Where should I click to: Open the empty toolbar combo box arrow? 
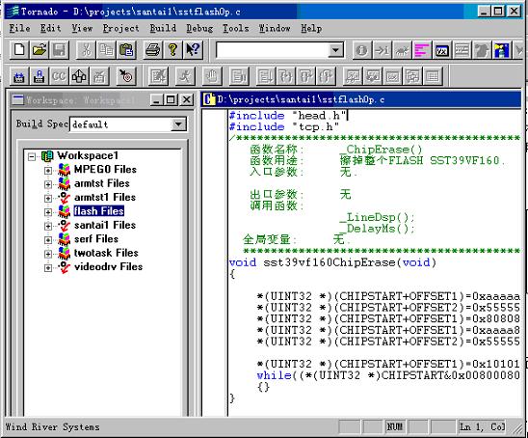335,50
